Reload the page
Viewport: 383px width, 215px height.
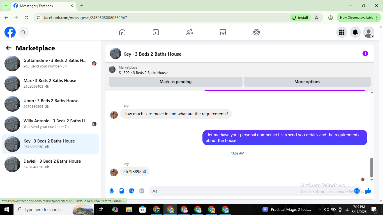click(x=26, y=18)
